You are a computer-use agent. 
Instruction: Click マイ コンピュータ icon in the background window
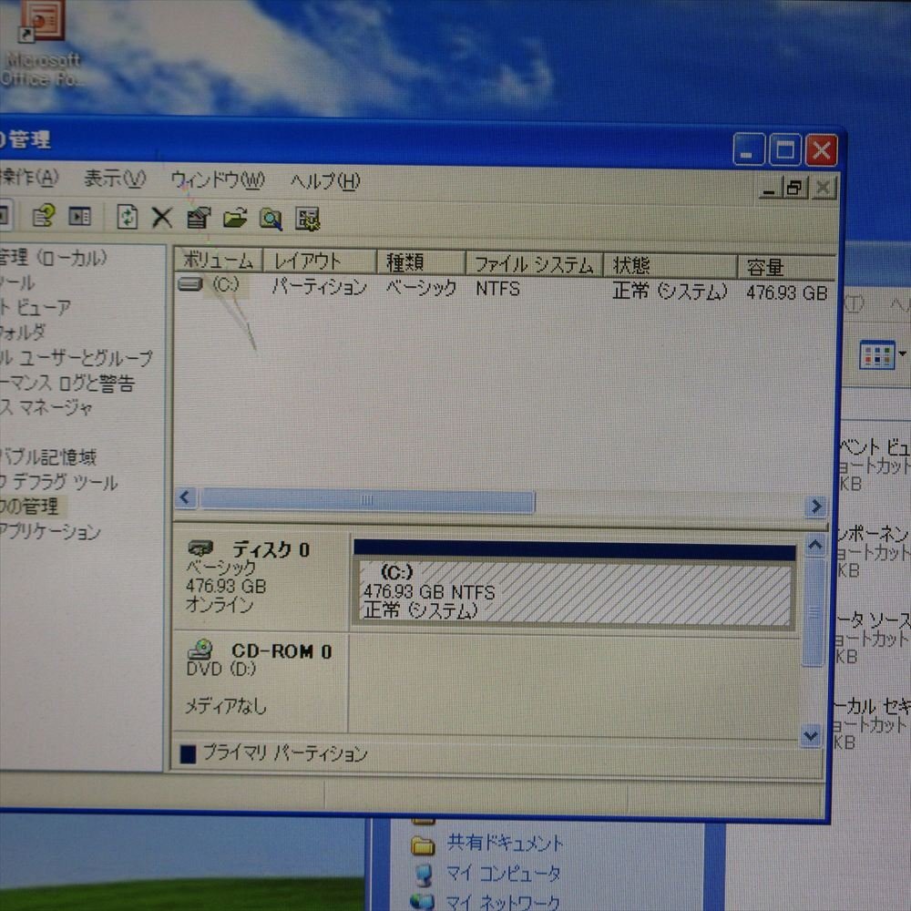click(425, 875)
